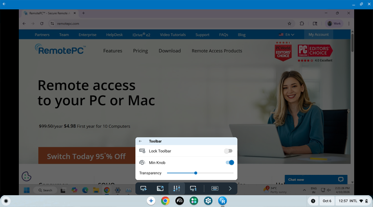This screenshot has width=373, height=207.
Task: Open RemotePC app in ChromeOS shelf
Action: (x=222, y=201)
